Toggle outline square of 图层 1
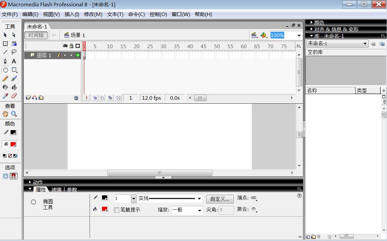Image resolution: width=387 pixels, height=241 pixels. (x=78, y=55)
